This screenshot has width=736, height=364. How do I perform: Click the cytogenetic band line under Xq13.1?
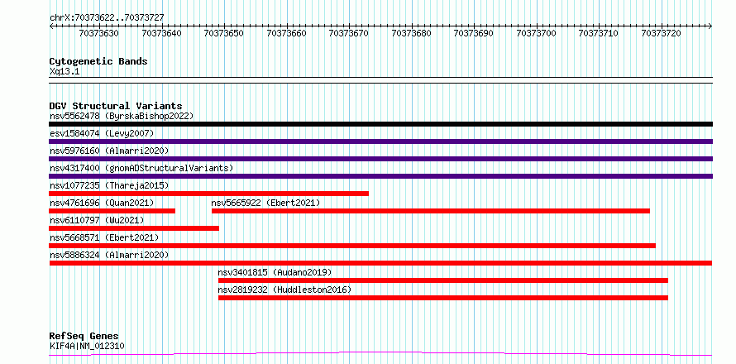point(380,80)
